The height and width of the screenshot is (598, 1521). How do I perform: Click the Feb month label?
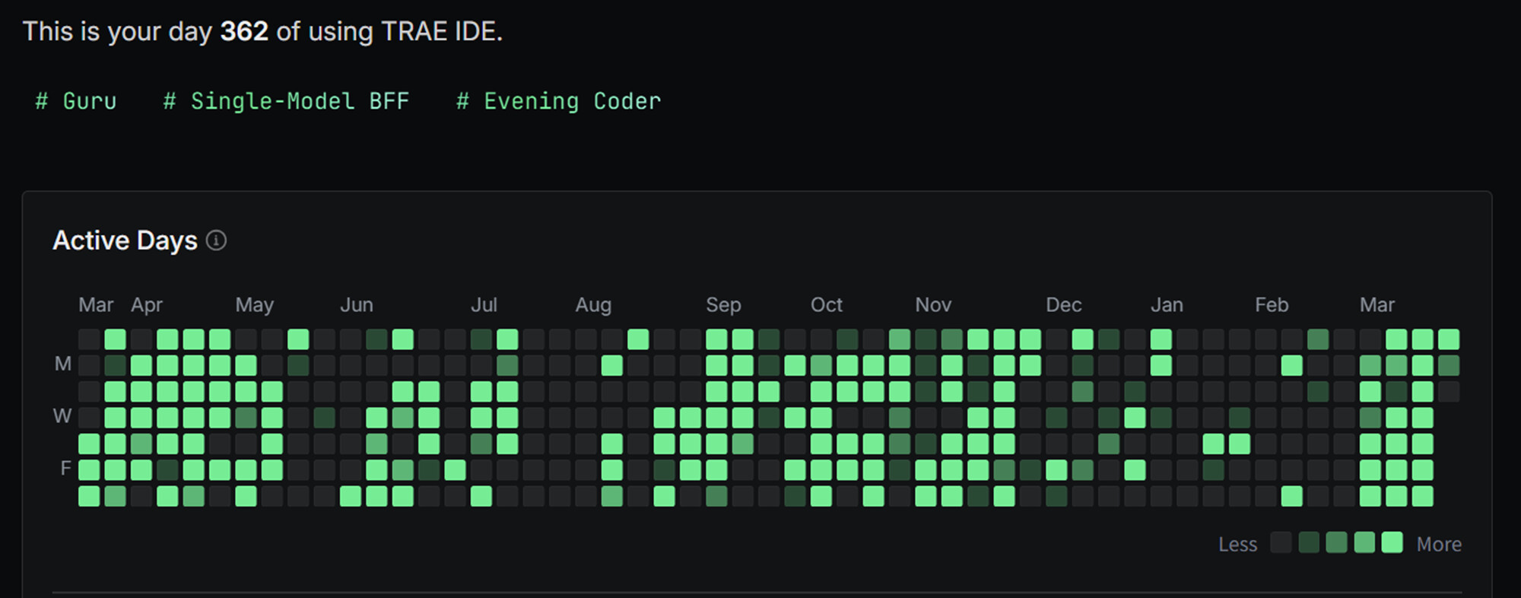pos(1272,305)
